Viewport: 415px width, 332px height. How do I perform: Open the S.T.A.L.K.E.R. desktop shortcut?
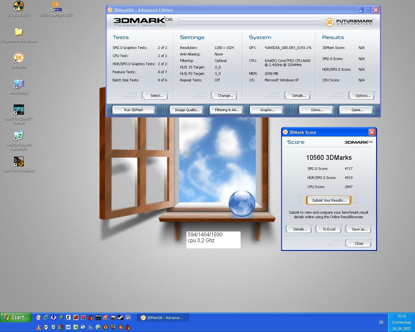click(x=18, y=9)
